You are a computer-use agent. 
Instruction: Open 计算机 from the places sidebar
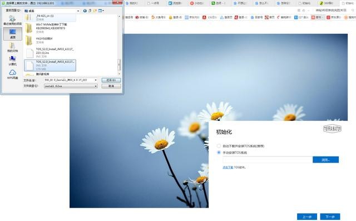pyautogui.click(x=12, y=61)
